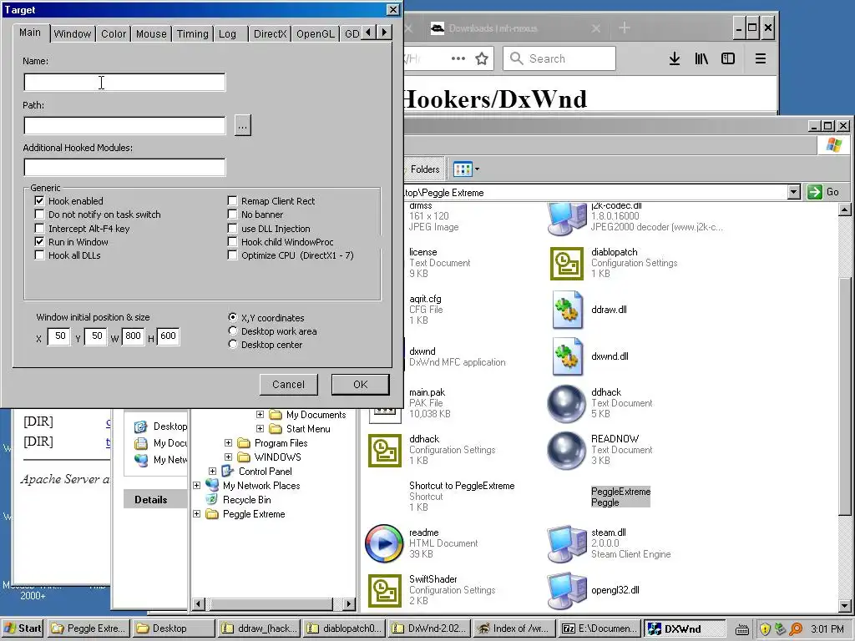855x641 pixels.
Task: Click the ddhack configuration settings icon
Action: tap(384, 450)
